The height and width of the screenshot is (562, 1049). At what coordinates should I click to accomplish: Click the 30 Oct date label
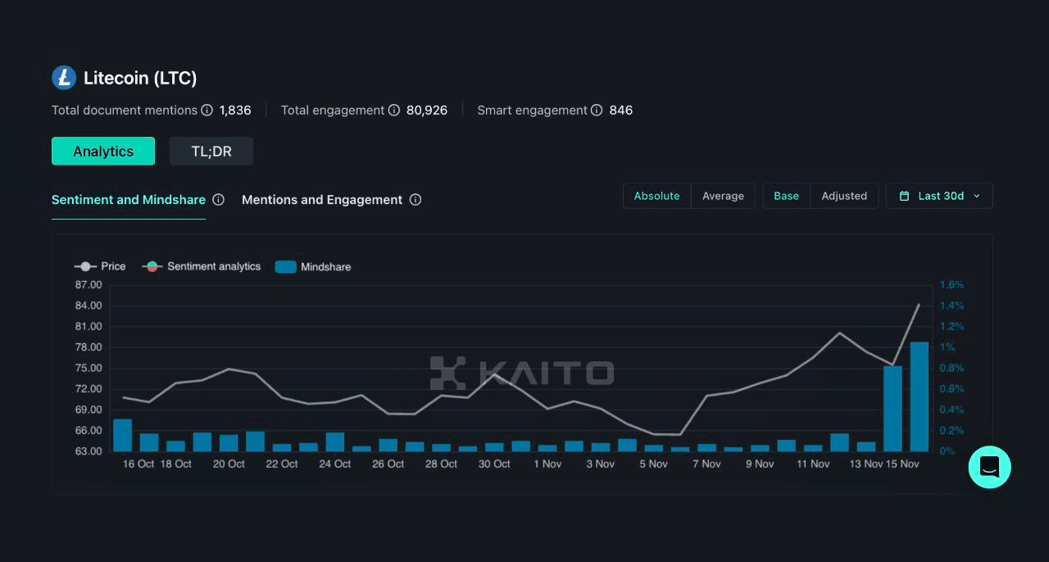click(x=494, y=465)
